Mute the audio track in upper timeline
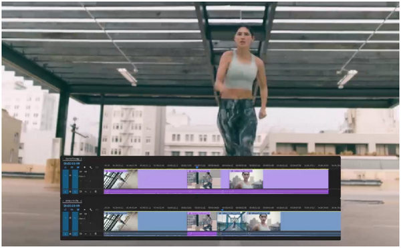The height and width of the screenshot is (248, 401). pos(86,191)
